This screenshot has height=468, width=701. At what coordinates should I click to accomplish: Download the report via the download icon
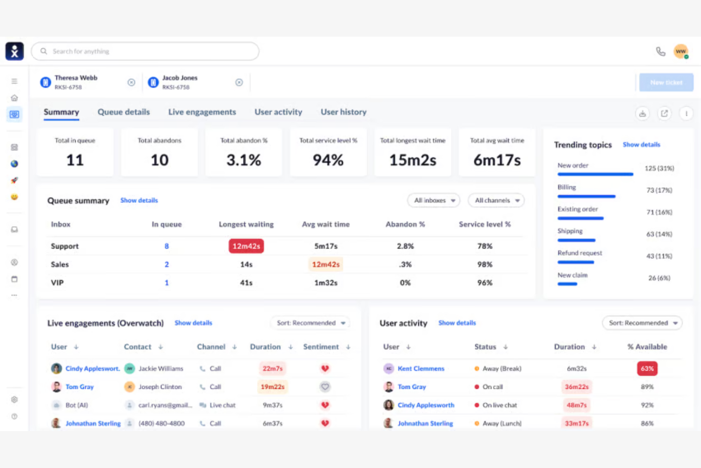coord(642,113)
